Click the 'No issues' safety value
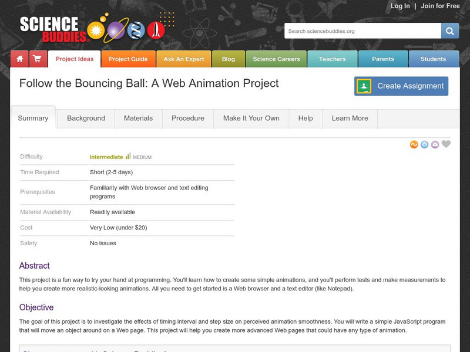Image resolution: width=470 pixels, height=352 pixels. (x=103, y=243)
